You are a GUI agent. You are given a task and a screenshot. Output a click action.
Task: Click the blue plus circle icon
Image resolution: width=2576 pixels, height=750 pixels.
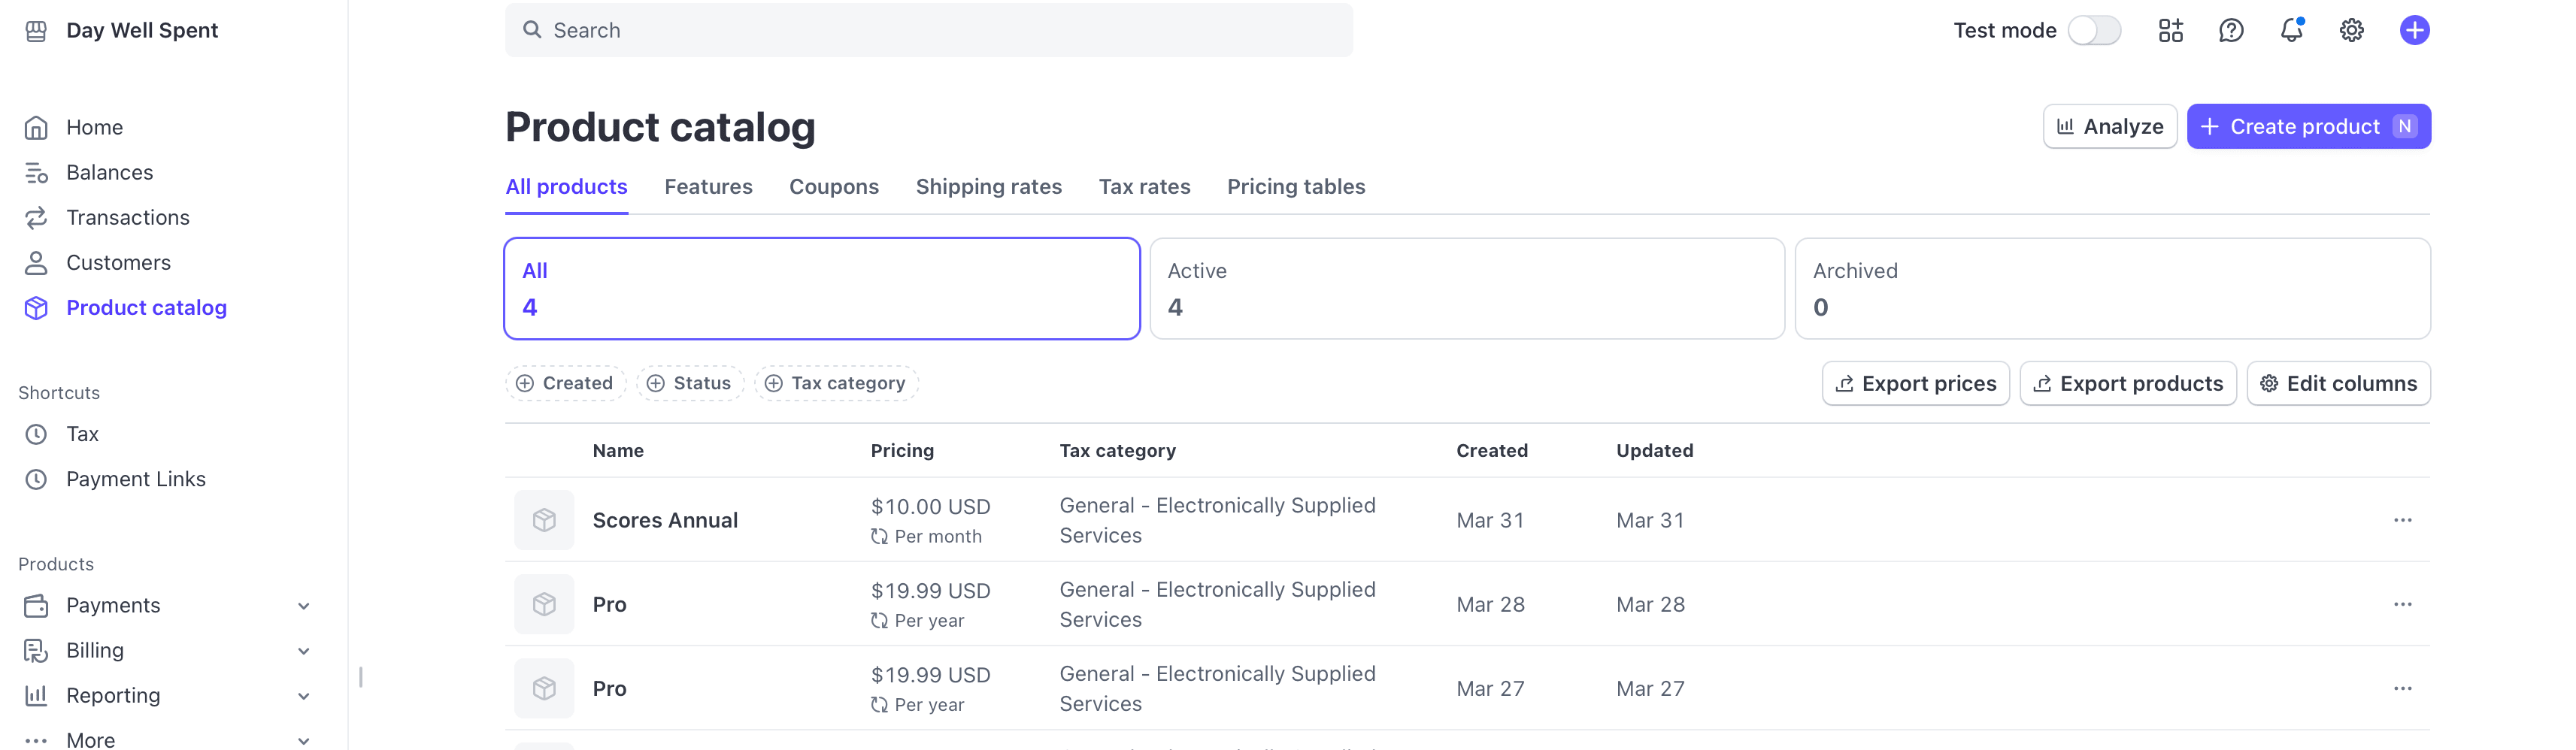tap(2414, 30)
